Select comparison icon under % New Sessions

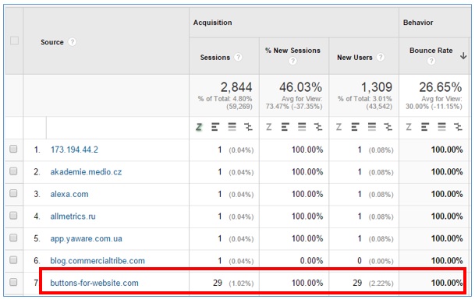pyautogui.click(x=318, y=127)
